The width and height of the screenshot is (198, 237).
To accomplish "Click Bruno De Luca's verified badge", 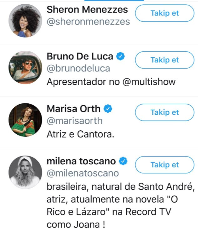I will 121,56.
